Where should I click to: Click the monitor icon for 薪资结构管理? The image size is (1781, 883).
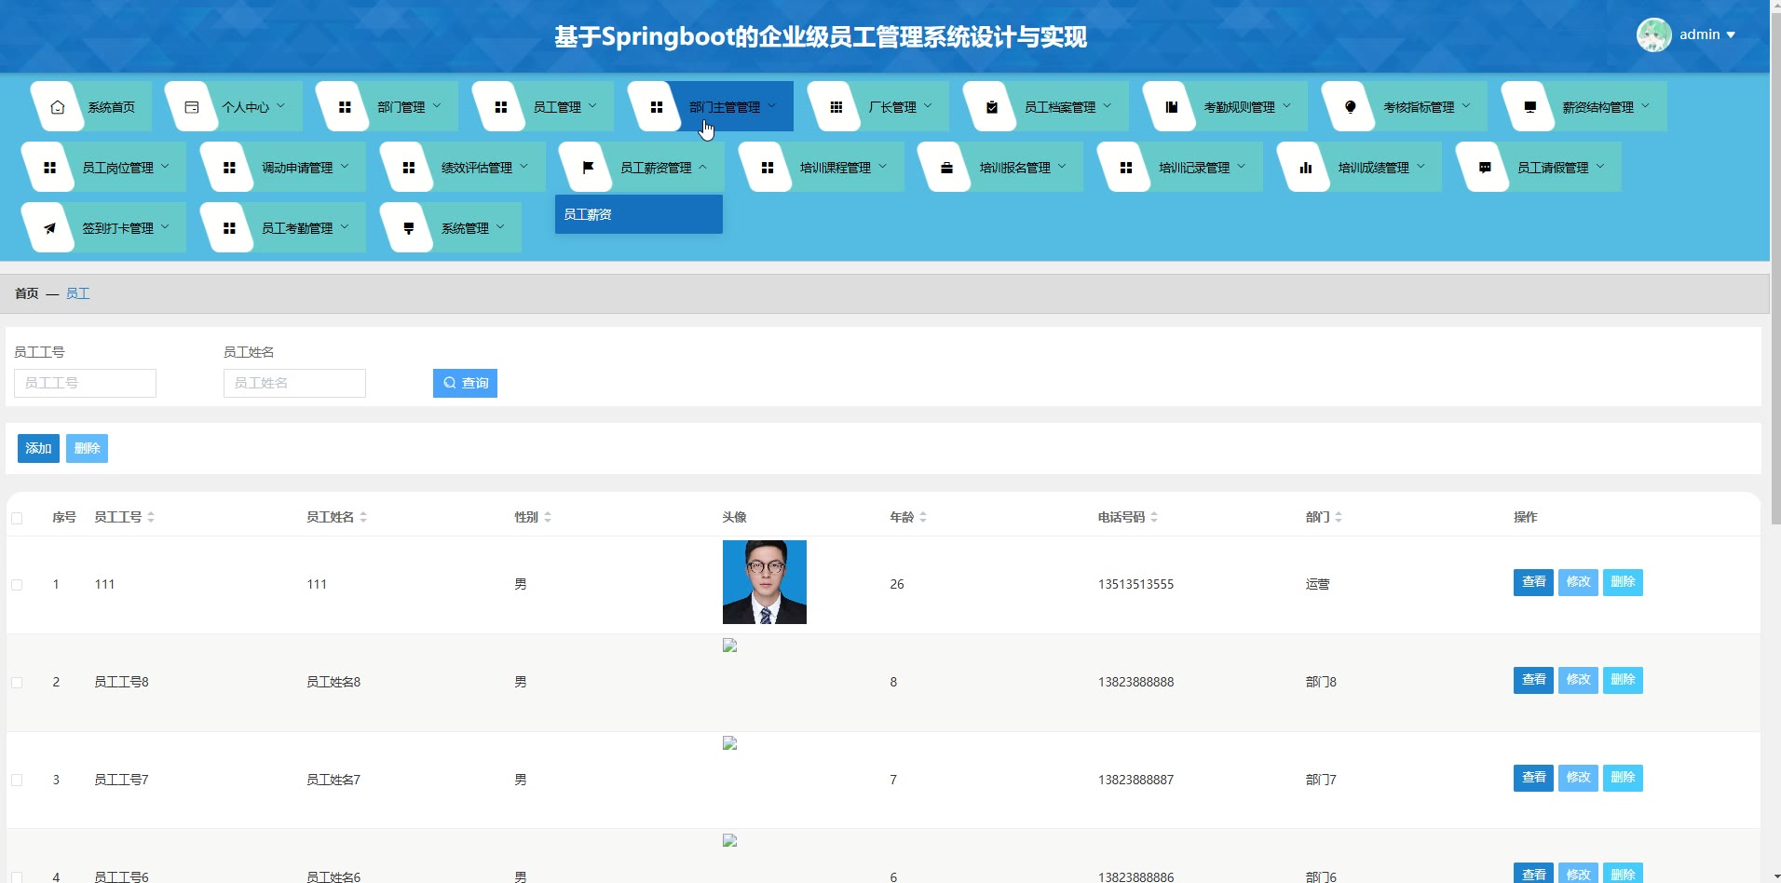(x=1529, y=107)
